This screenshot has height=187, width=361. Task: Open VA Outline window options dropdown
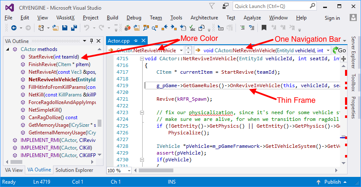tap(85, 41)
